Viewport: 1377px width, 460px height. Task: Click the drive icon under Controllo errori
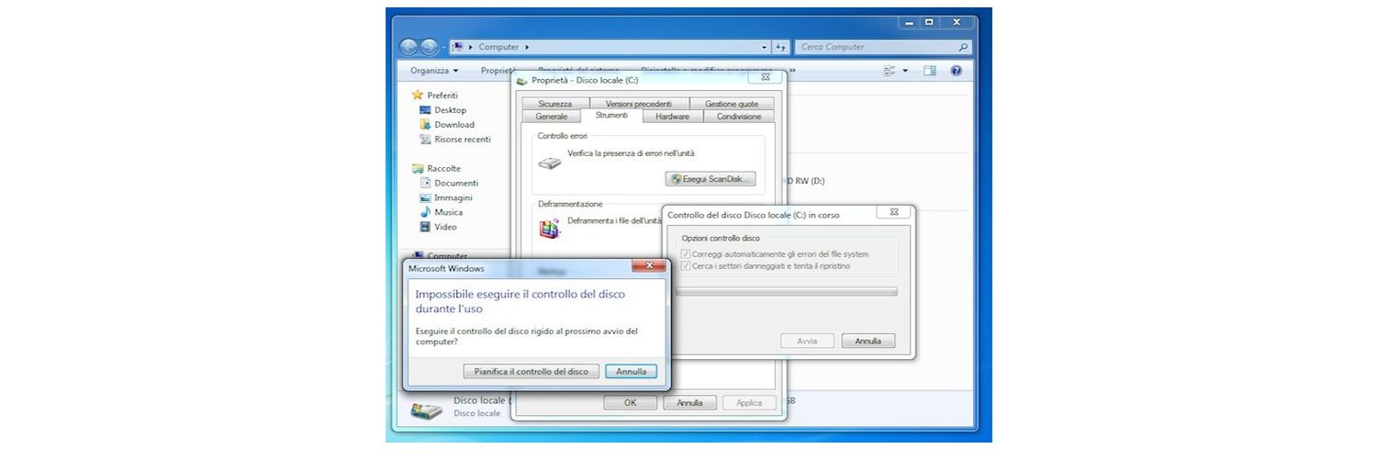tap(549, 163)
